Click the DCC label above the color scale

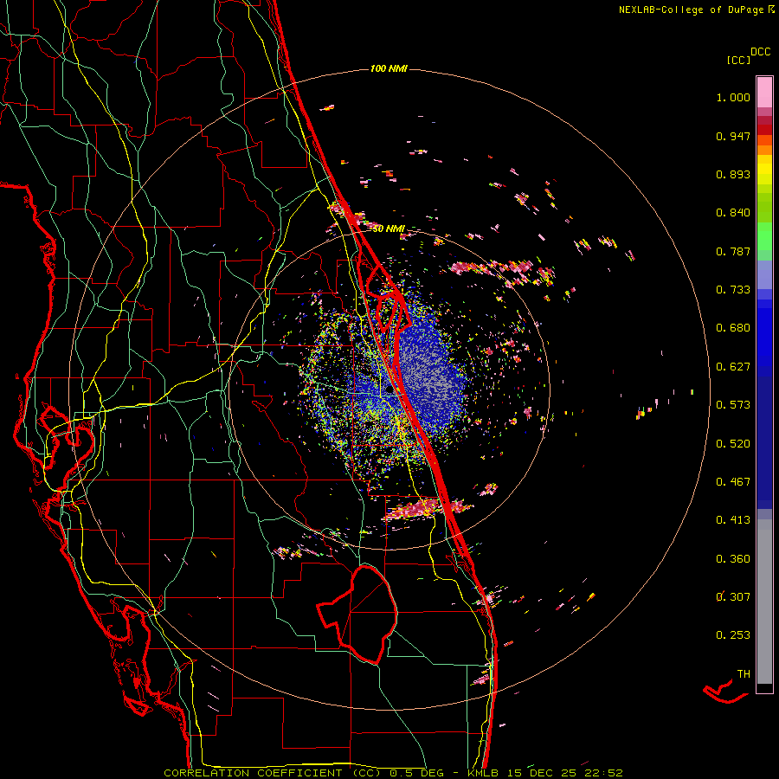[761, 52]
